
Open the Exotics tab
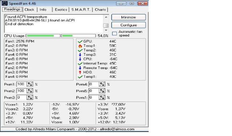(61, 10)
